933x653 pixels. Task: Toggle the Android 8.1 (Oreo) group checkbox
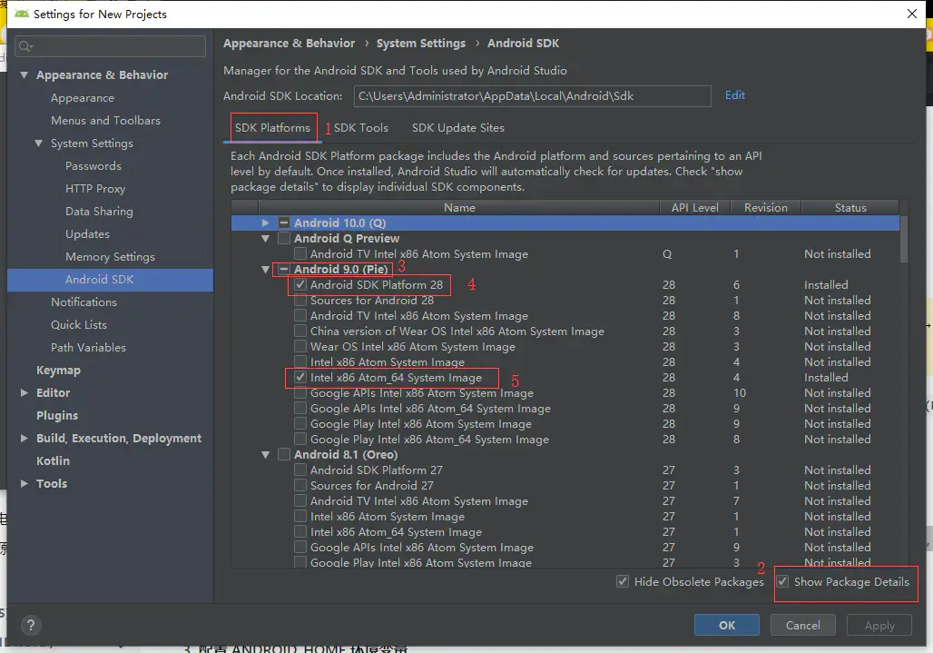(284, 454)
